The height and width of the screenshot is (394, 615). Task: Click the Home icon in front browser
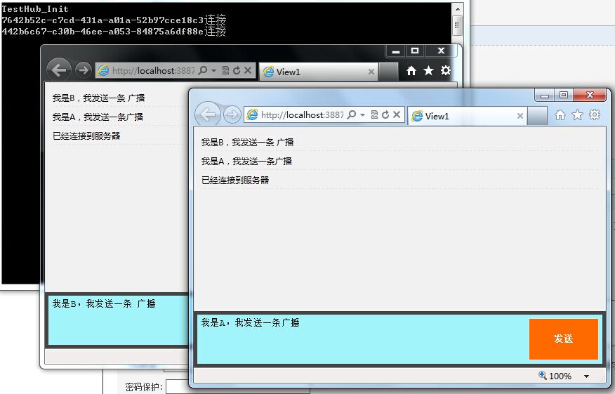click(x=560, y=115)
